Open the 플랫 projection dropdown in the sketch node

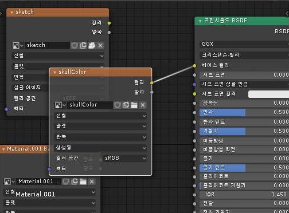click(58, 66)
